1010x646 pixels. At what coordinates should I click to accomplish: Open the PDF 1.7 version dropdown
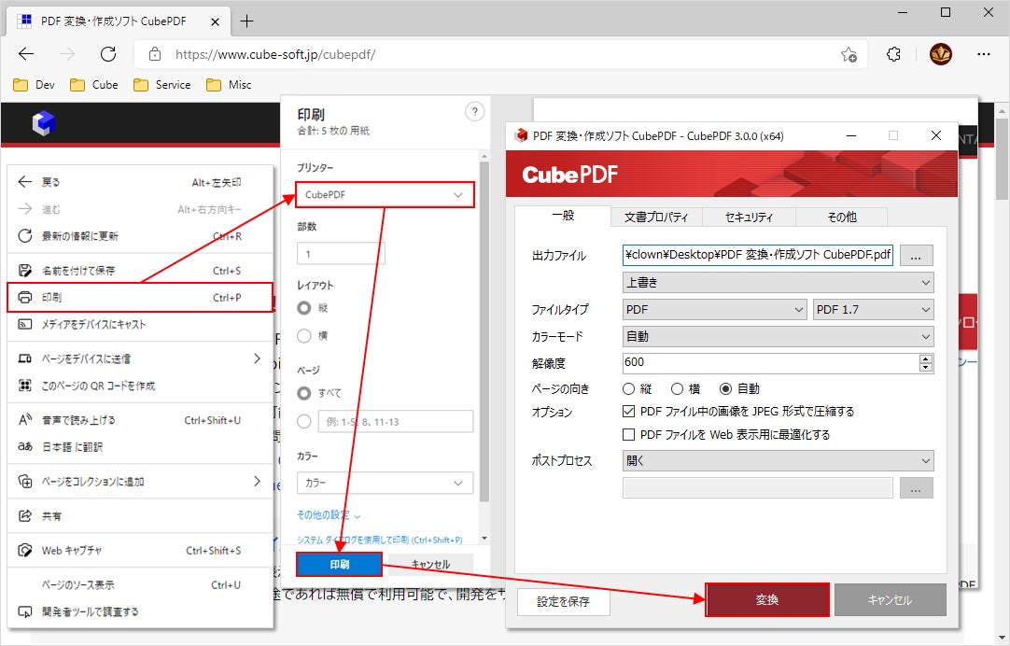(x=873, y=310)
